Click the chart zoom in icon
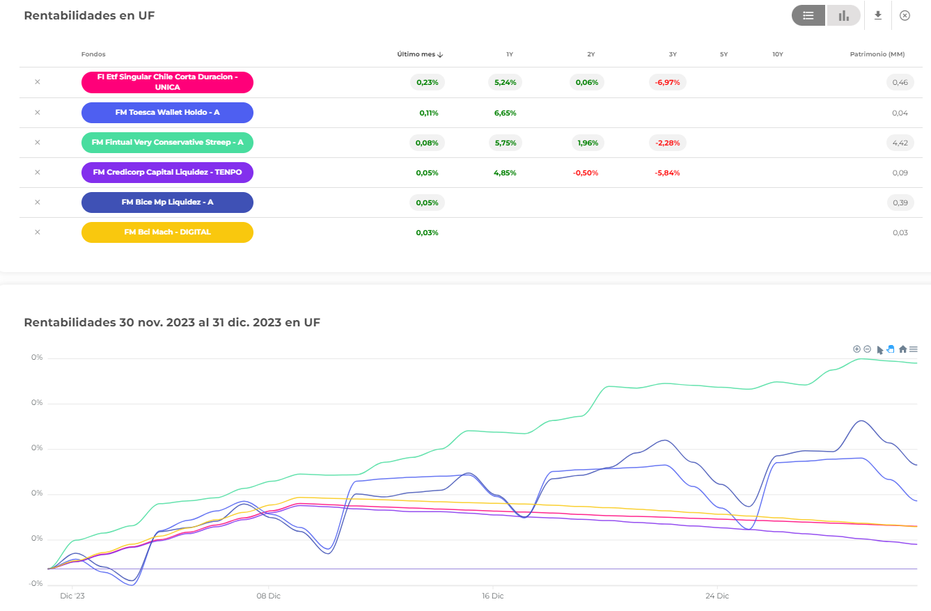 [856, 349]
